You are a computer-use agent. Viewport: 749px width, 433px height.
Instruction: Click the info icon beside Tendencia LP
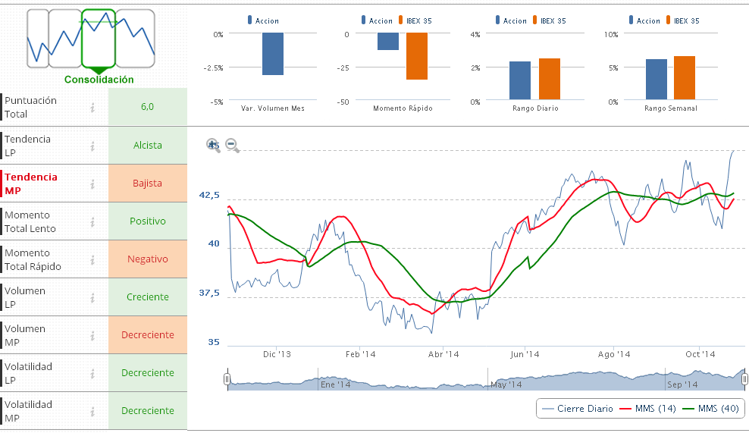click(92, 146)
